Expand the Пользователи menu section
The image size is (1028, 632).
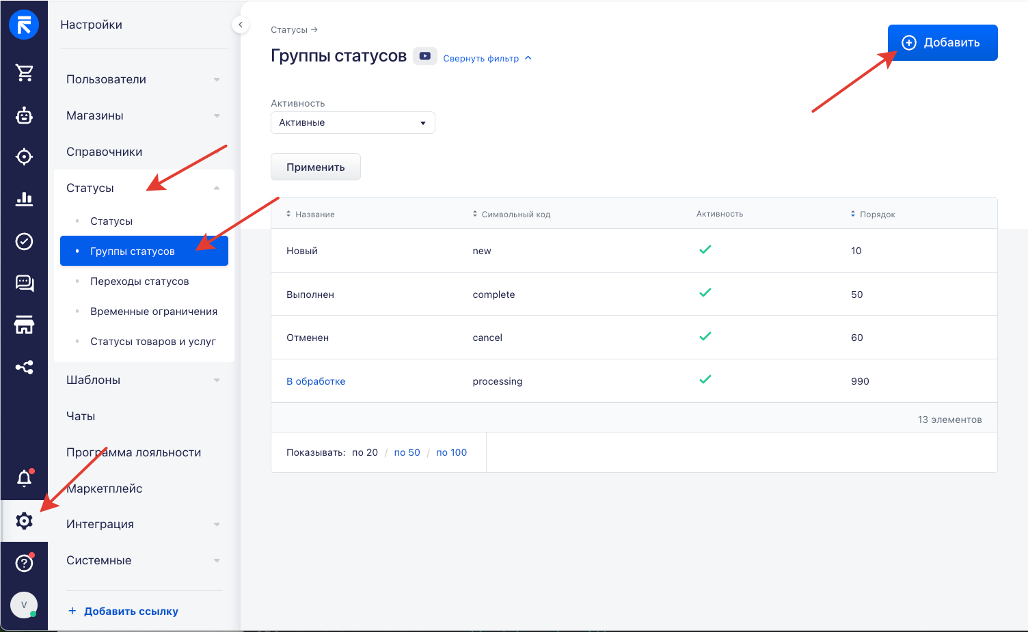[x=144, y=79]
